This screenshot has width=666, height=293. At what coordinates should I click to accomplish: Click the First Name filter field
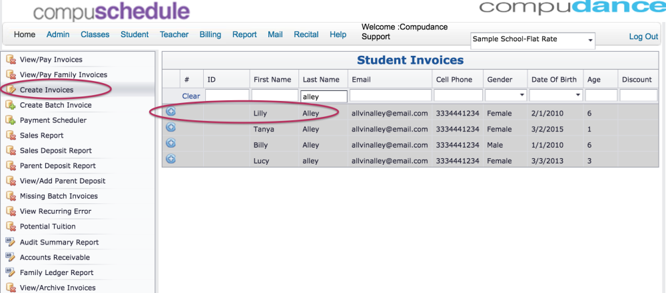pos(274,95)
